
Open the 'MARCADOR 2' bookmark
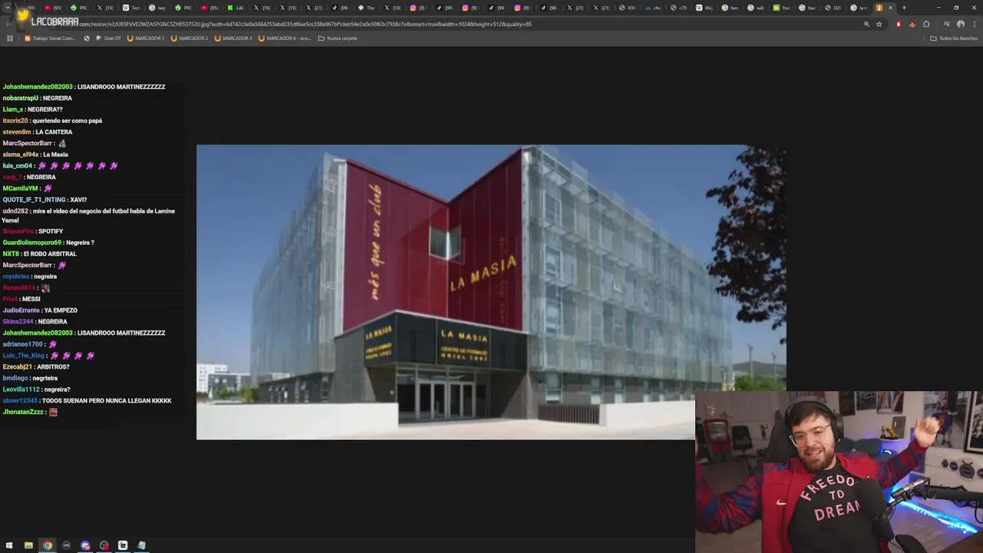(x=190, y=38)
